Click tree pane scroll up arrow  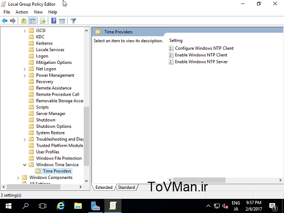click(x=87, y=31)
